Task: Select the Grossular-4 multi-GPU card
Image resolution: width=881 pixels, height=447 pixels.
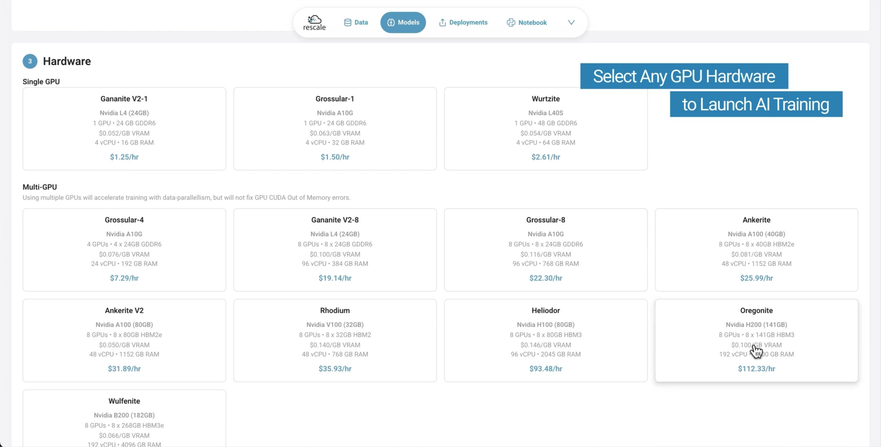Action: point(124,250)
